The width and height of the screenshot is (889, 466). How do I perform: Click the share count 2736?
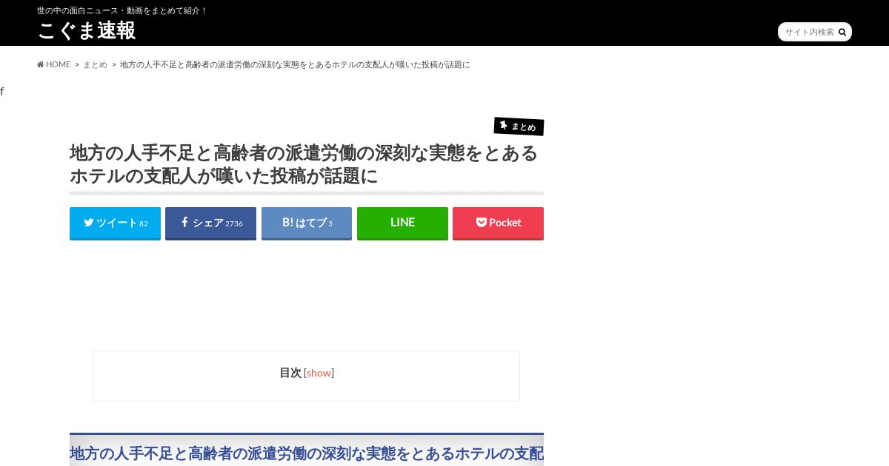(234, 223)
